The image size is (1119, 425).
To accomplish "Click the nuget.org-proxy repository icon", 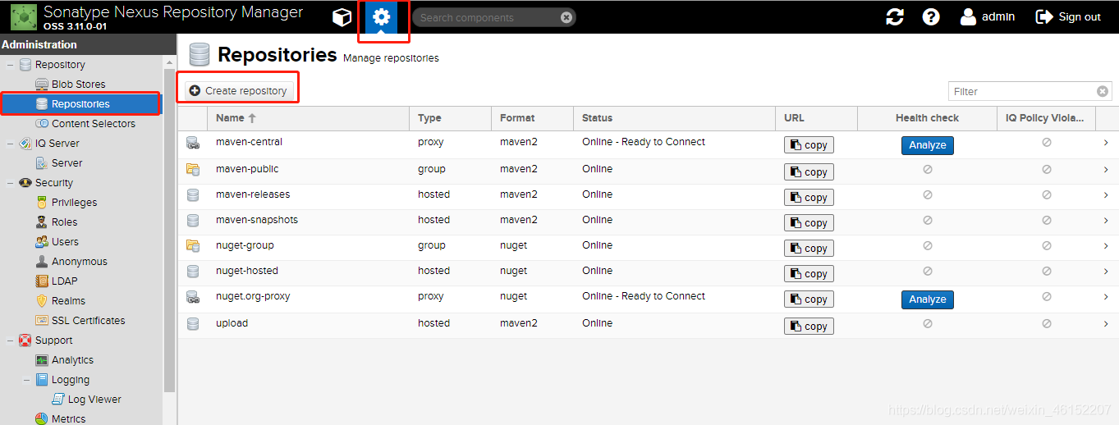I will click(193, 297).
